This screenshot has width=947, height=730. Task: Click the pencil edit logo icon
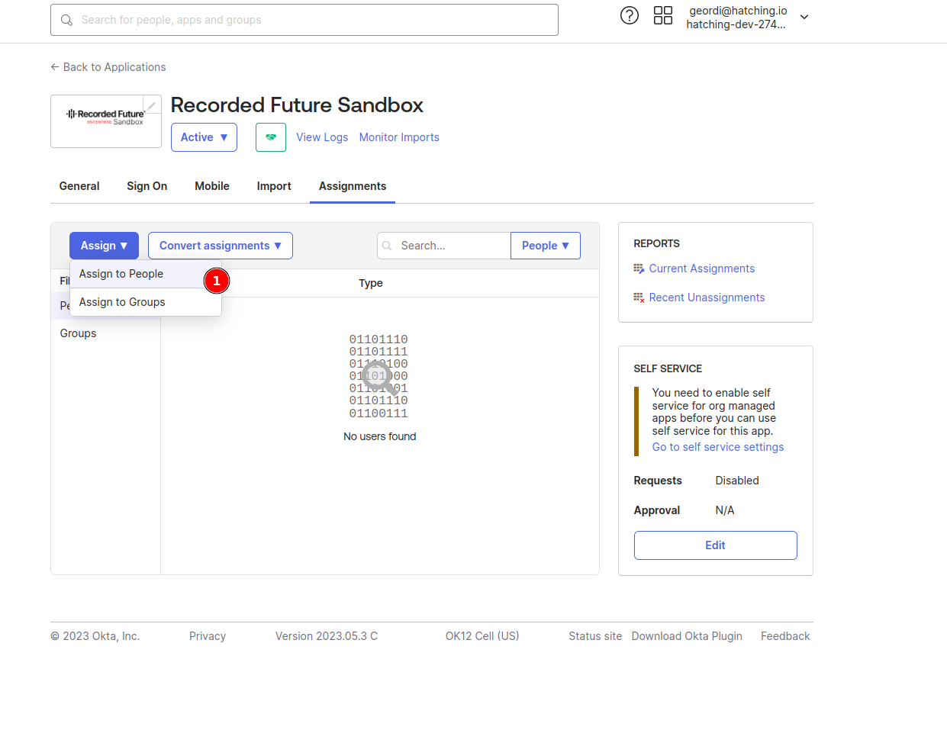click(x=152, y=105)
